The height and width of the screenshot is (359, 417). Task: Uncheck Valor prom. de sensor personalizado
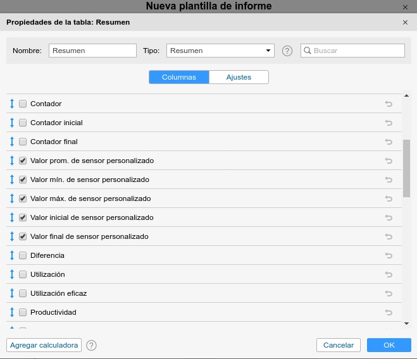pos(23,161)
